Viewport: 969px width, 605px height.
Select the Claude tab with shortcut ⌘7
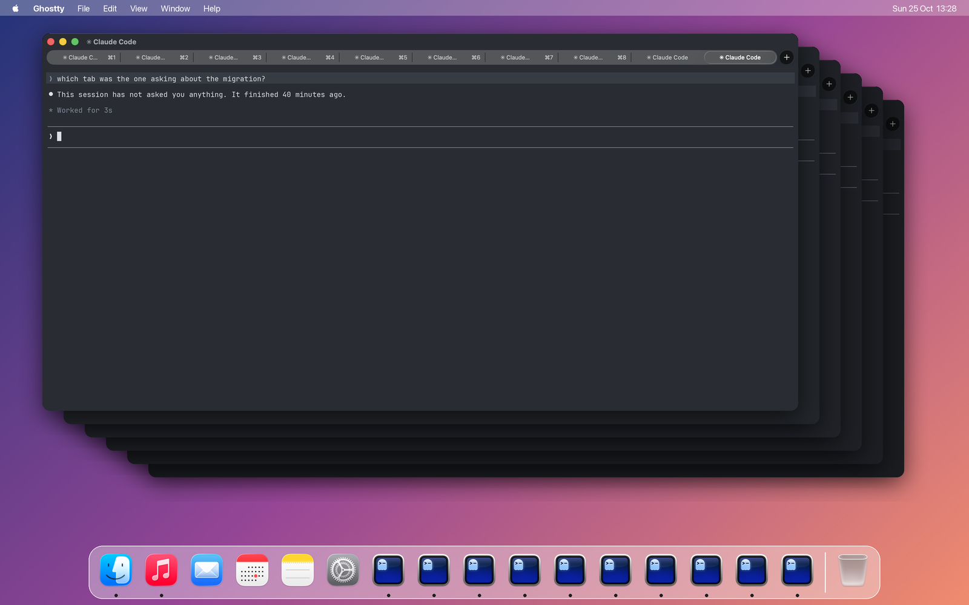tap(522, 57)
